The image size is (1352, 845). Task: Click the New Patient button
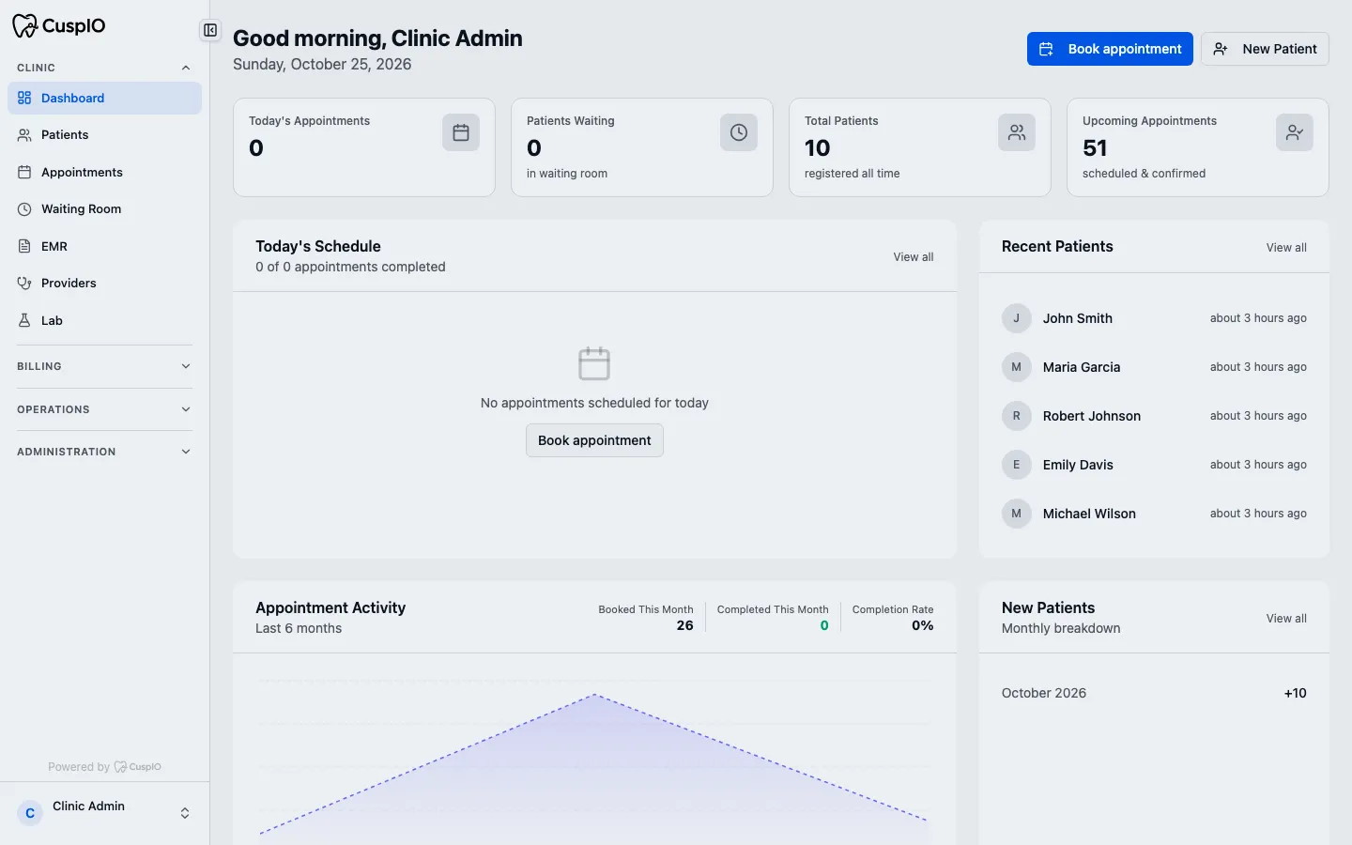click(1265, 49)
